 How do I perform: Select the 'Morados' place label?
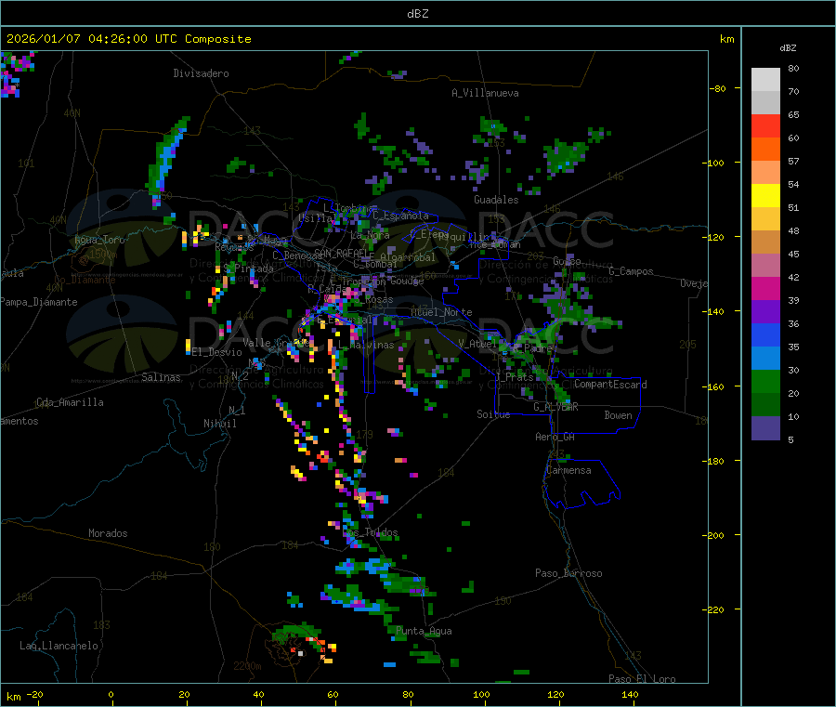tap(108, 533)
